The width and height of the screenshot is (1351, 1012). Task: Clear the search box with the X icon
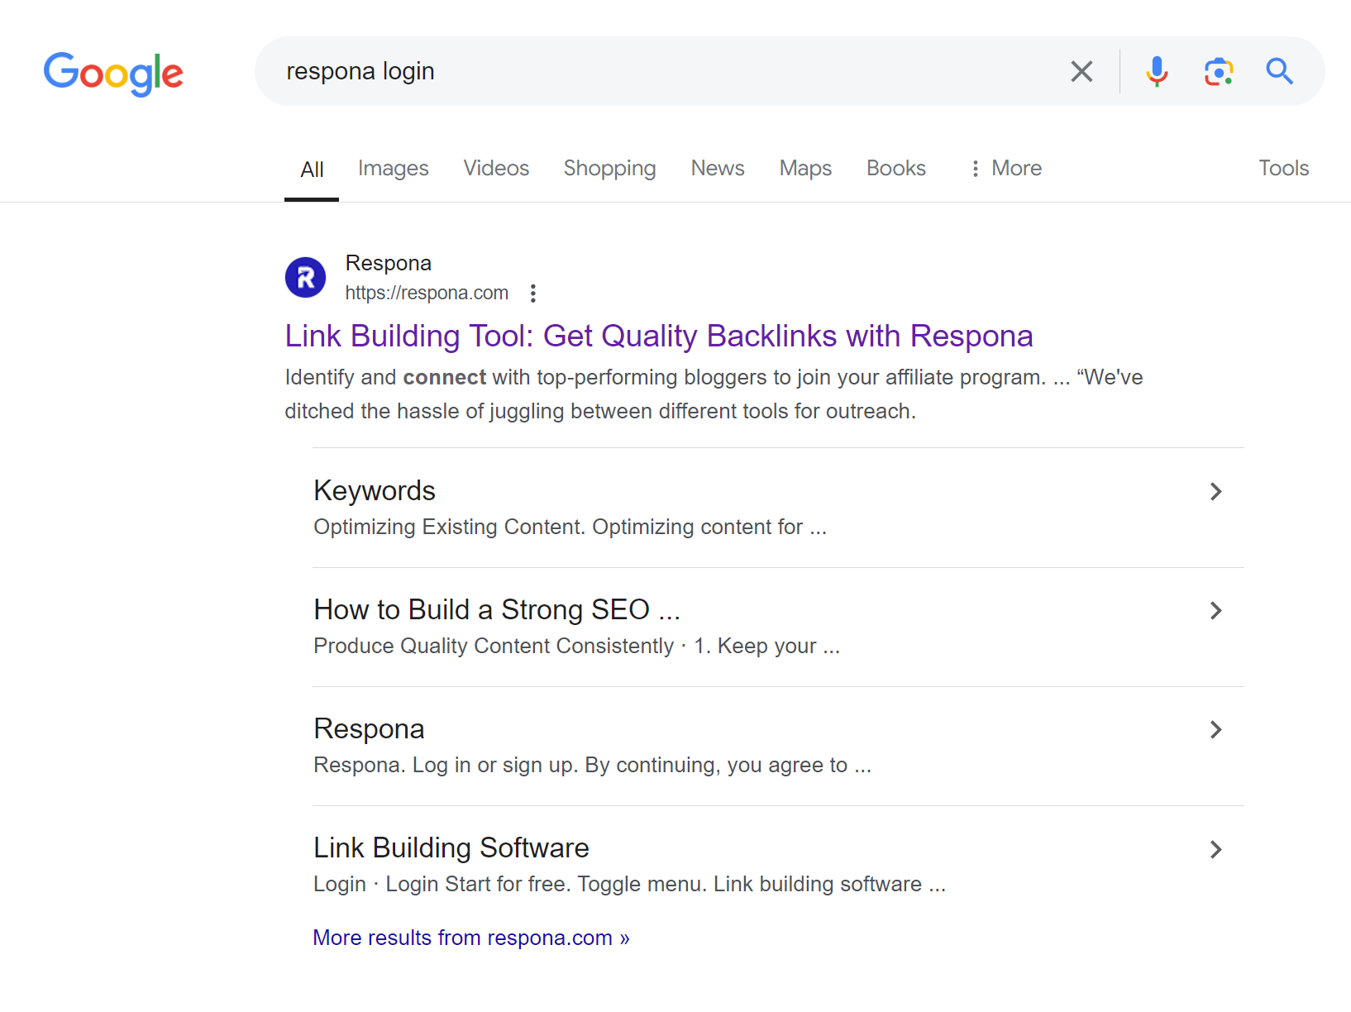click(1081, 71)
